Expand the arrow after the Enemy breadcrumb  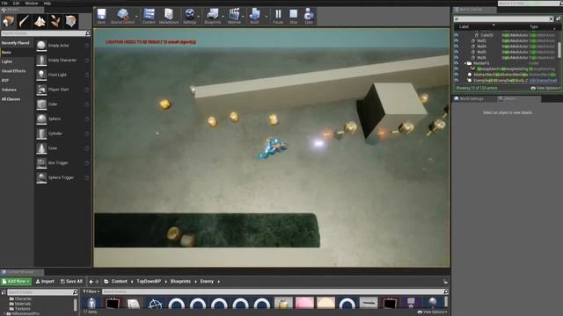(219, 282)
